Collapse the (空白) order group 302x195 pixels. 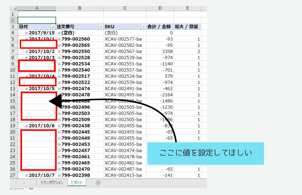(x=59, y=33)
